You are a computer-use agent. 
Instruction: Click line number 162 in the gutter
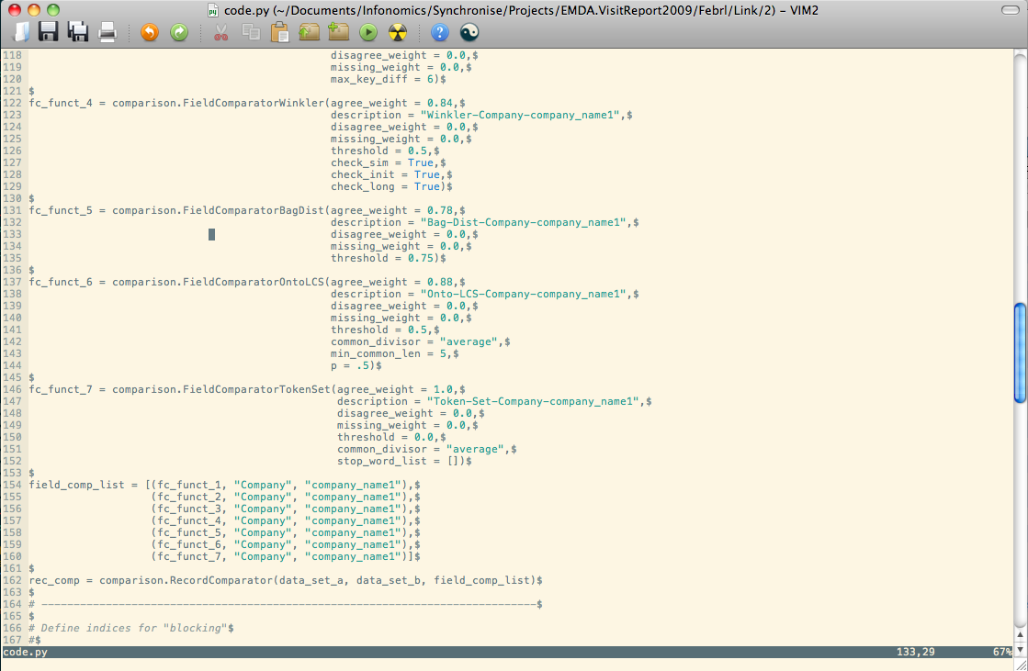click(x=12, y=580)
